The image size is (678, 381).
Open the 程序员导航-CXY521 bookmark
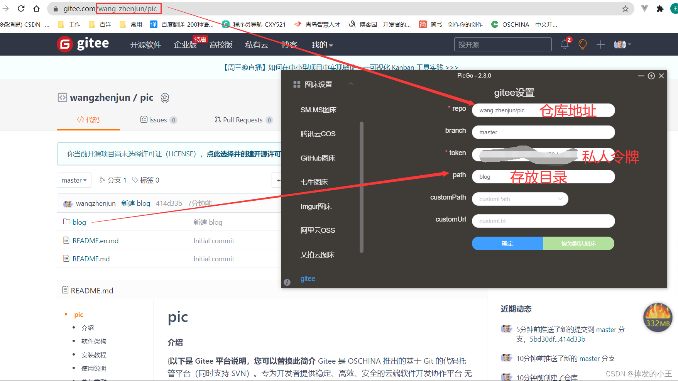(254, 24)
